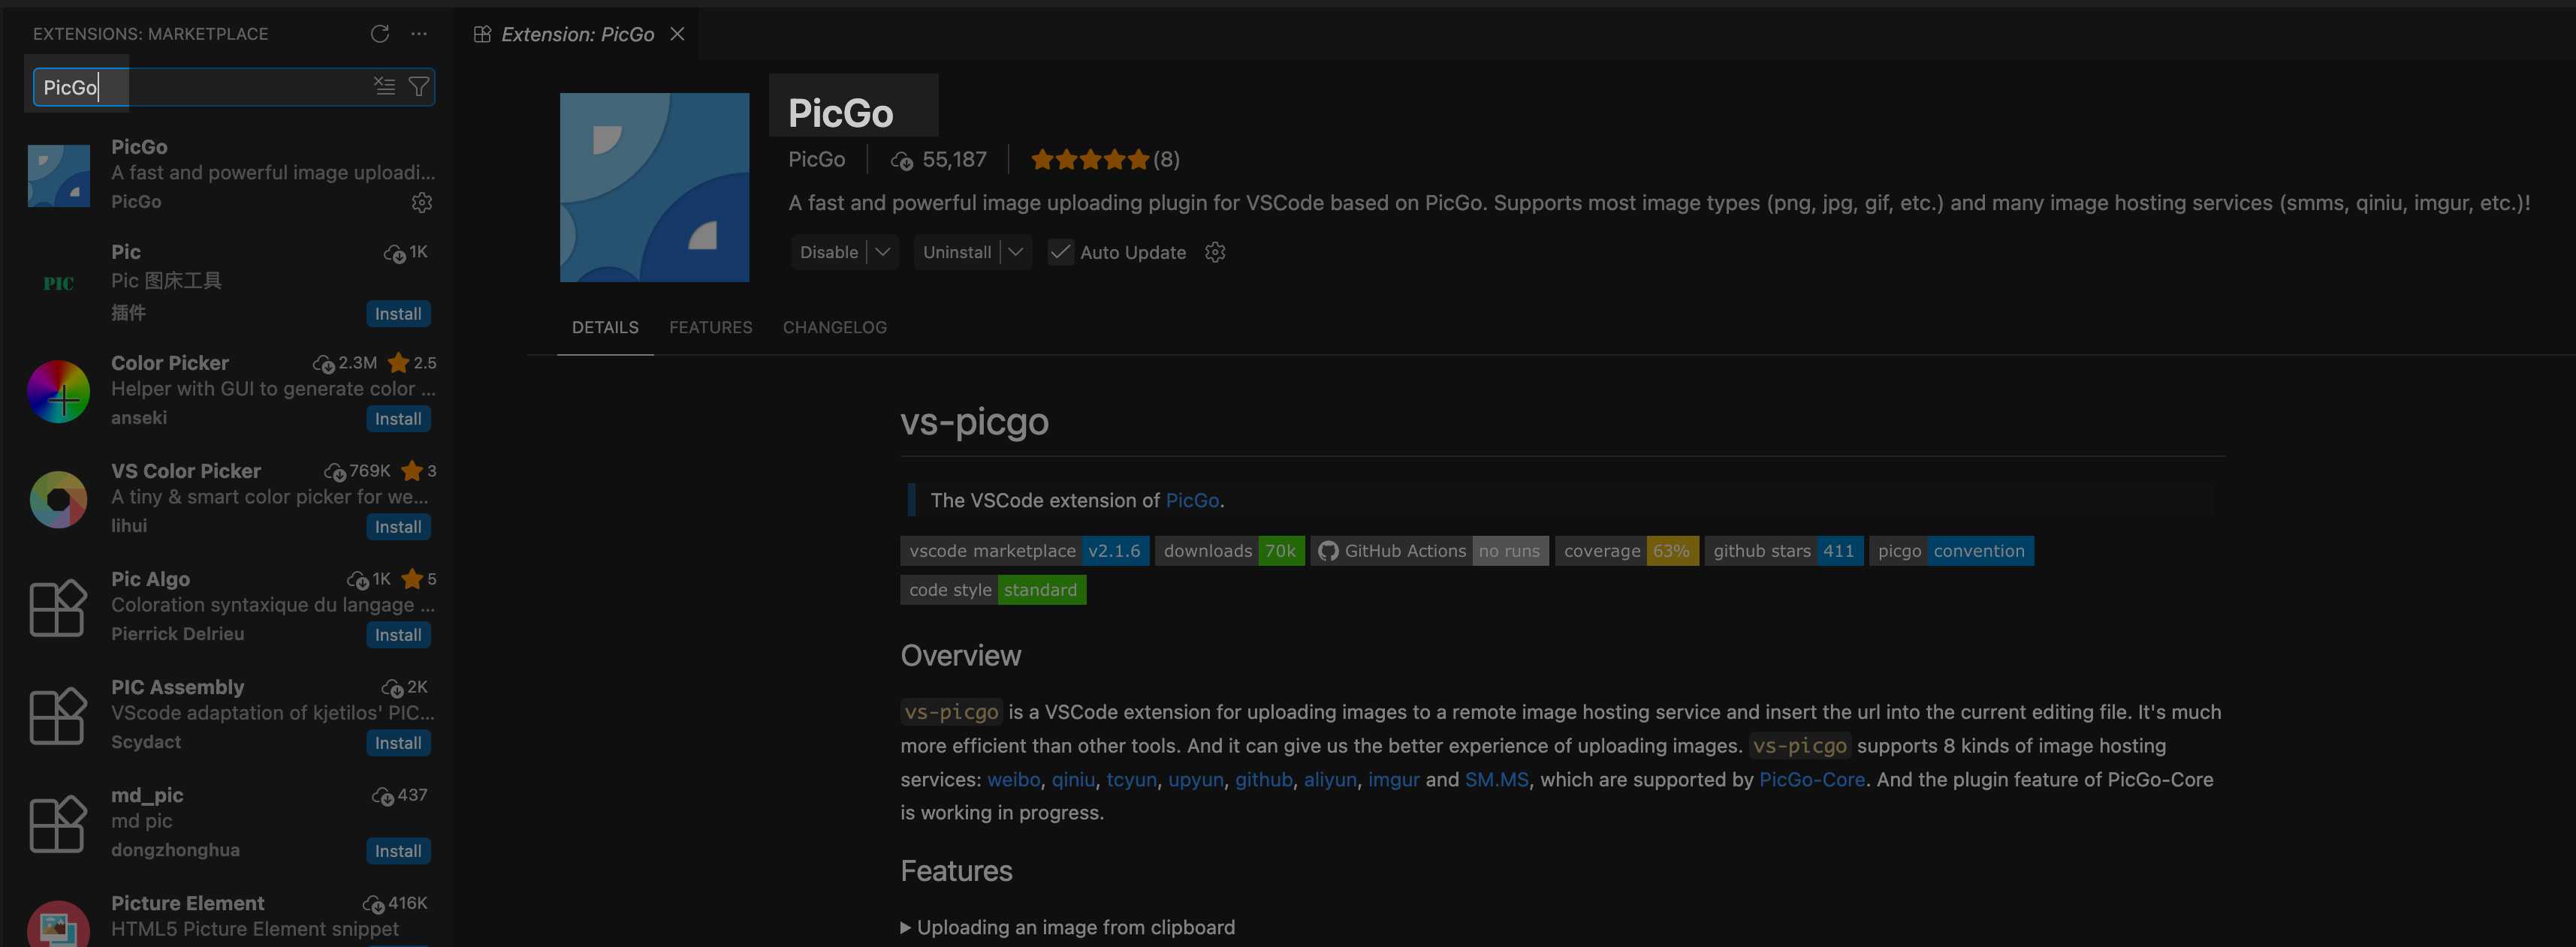Open the PicGo-Core link
Viewport: 2576px width, 947px height.
point(1811,780)
